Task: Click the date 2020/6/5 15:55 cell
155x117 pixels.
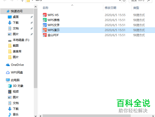Action: [115, 15]
